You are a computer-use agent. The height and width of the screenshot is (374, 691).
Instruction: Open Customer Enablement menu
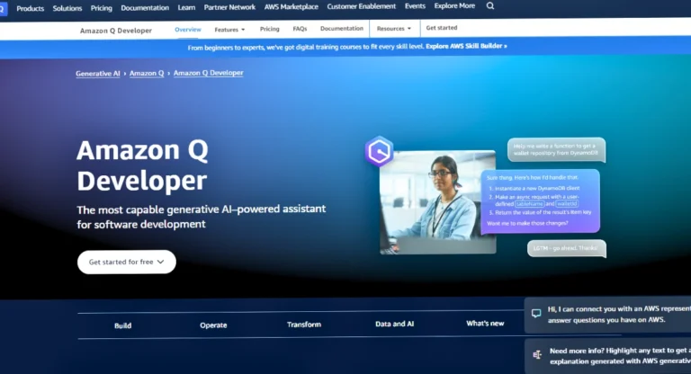pos(362,6)
